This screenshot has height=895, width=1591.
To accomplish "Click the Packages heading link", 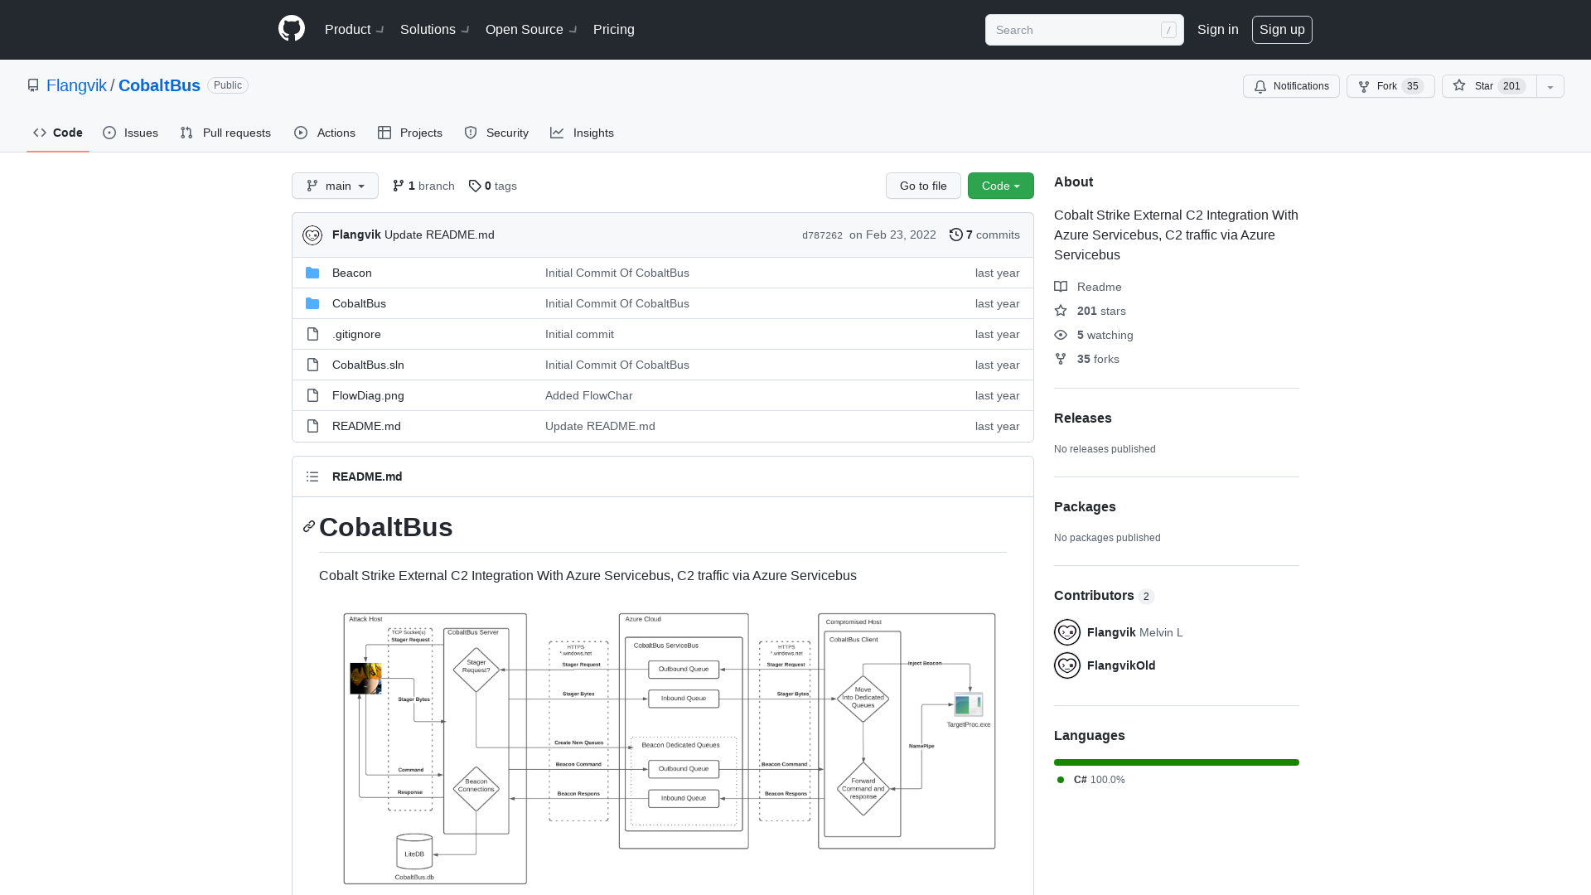I will pyautogui.click(x=1085, y=506).
